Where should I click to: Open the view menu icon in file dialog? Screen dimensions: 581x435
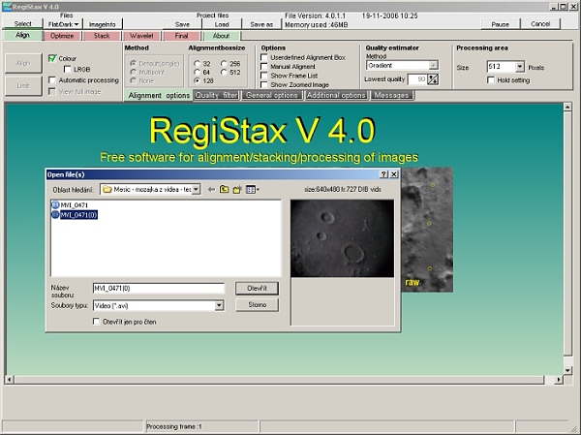pyautogui.click(x=251, y=190)
